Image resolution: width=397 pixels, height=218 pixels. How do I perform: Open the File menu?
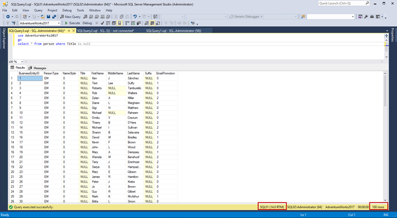coord(4,10)
